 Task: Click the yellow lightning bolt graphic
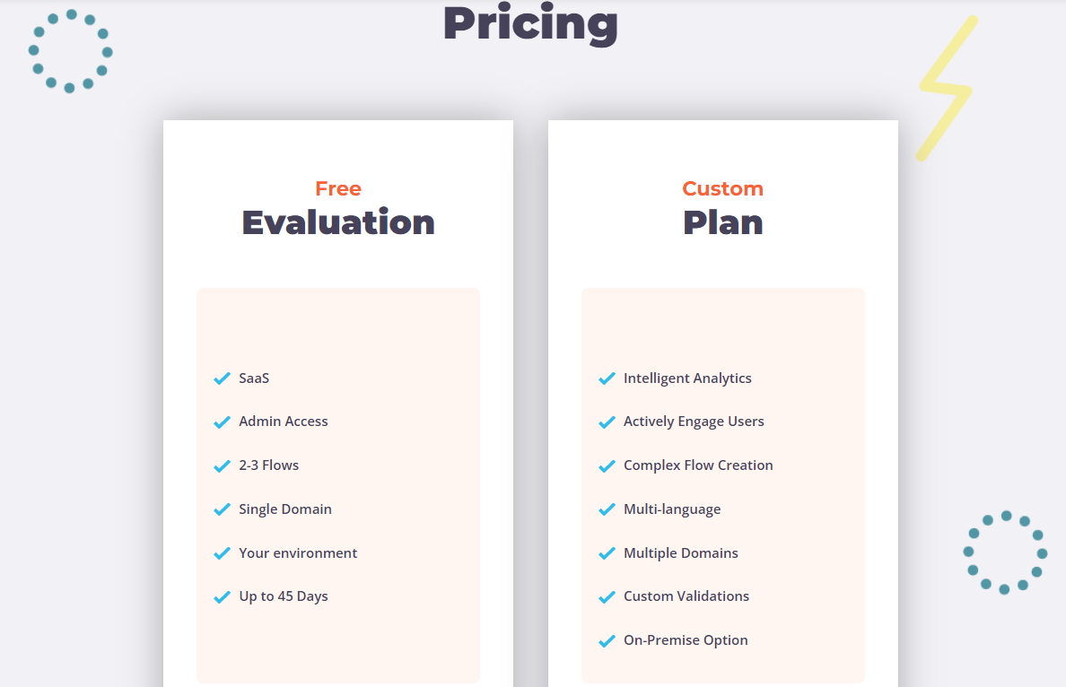(x=947, y=88)
